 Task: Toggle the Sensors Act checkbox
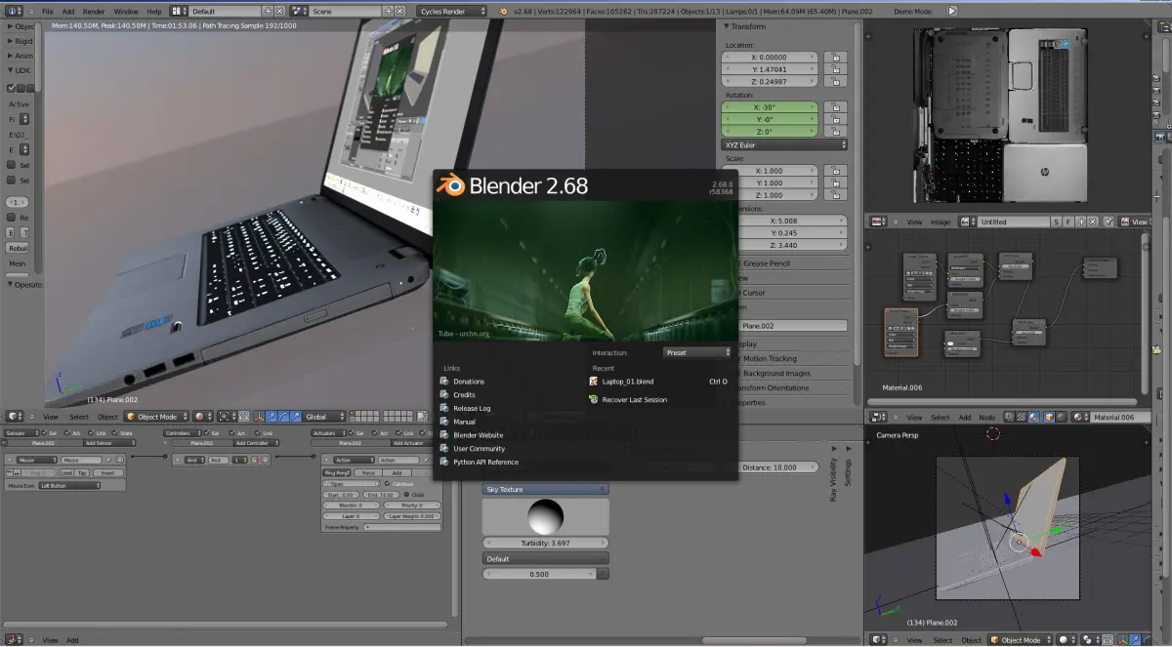pos(66,433)
